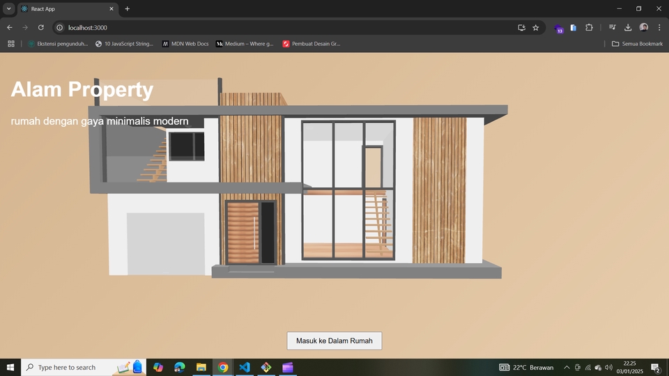Open Visual Studio Code from taskbar
Viewport: 669px width, 376px height.
[x=245, y=367]
